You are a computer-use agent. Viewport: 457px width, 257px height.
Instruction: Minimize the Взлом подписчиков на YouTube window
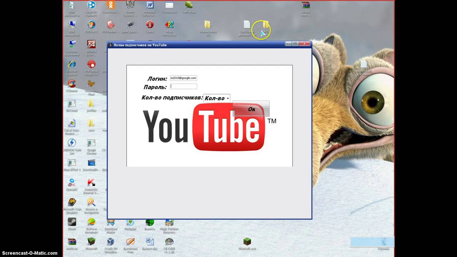[288, 44]
